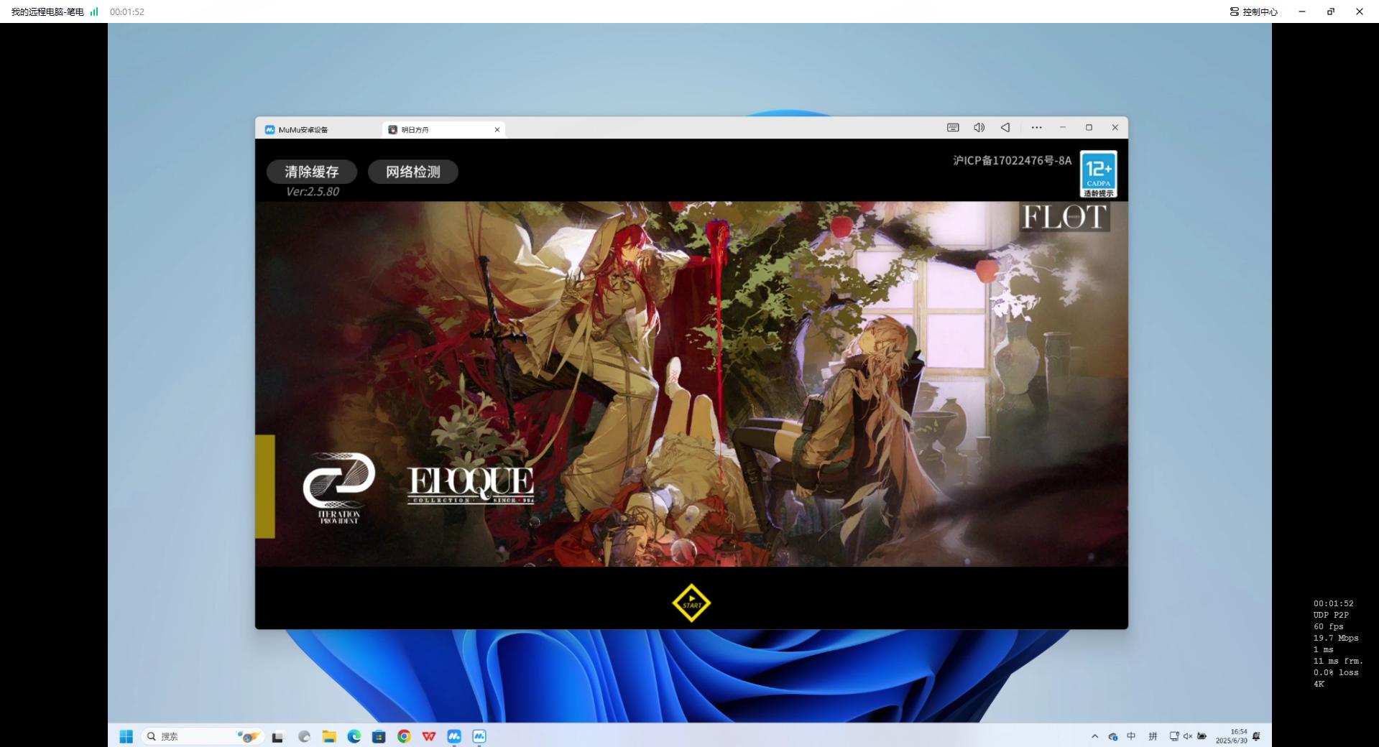Image resolution: width=1379 pixels, height=747 pixels.
Task: Click the emulator volume speaker icon
Action: (x=979, y=127)
